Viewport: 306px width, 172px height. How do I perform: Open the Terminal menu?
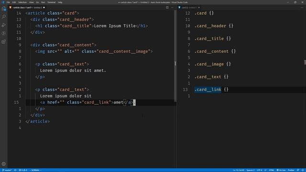51,2
